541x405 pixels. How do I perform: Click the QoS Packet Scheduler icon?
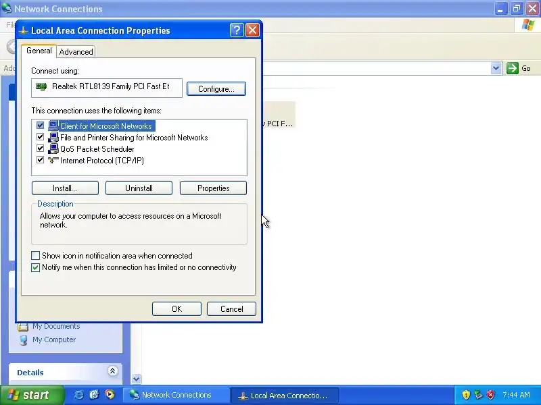pyautogui.click(x=53, y=148)
